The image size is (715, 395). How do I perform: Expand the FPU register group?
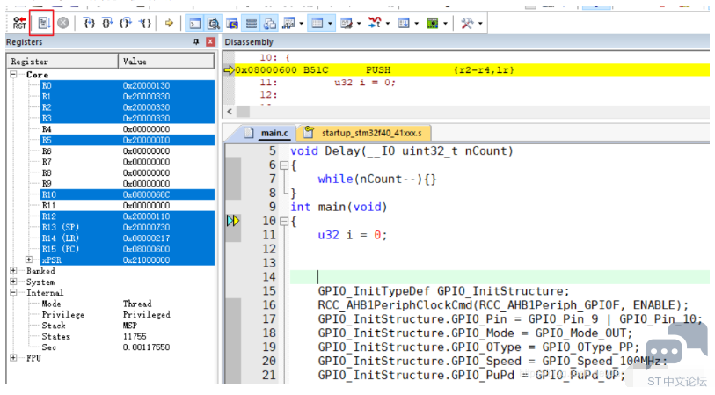click(x=14, y=357)
